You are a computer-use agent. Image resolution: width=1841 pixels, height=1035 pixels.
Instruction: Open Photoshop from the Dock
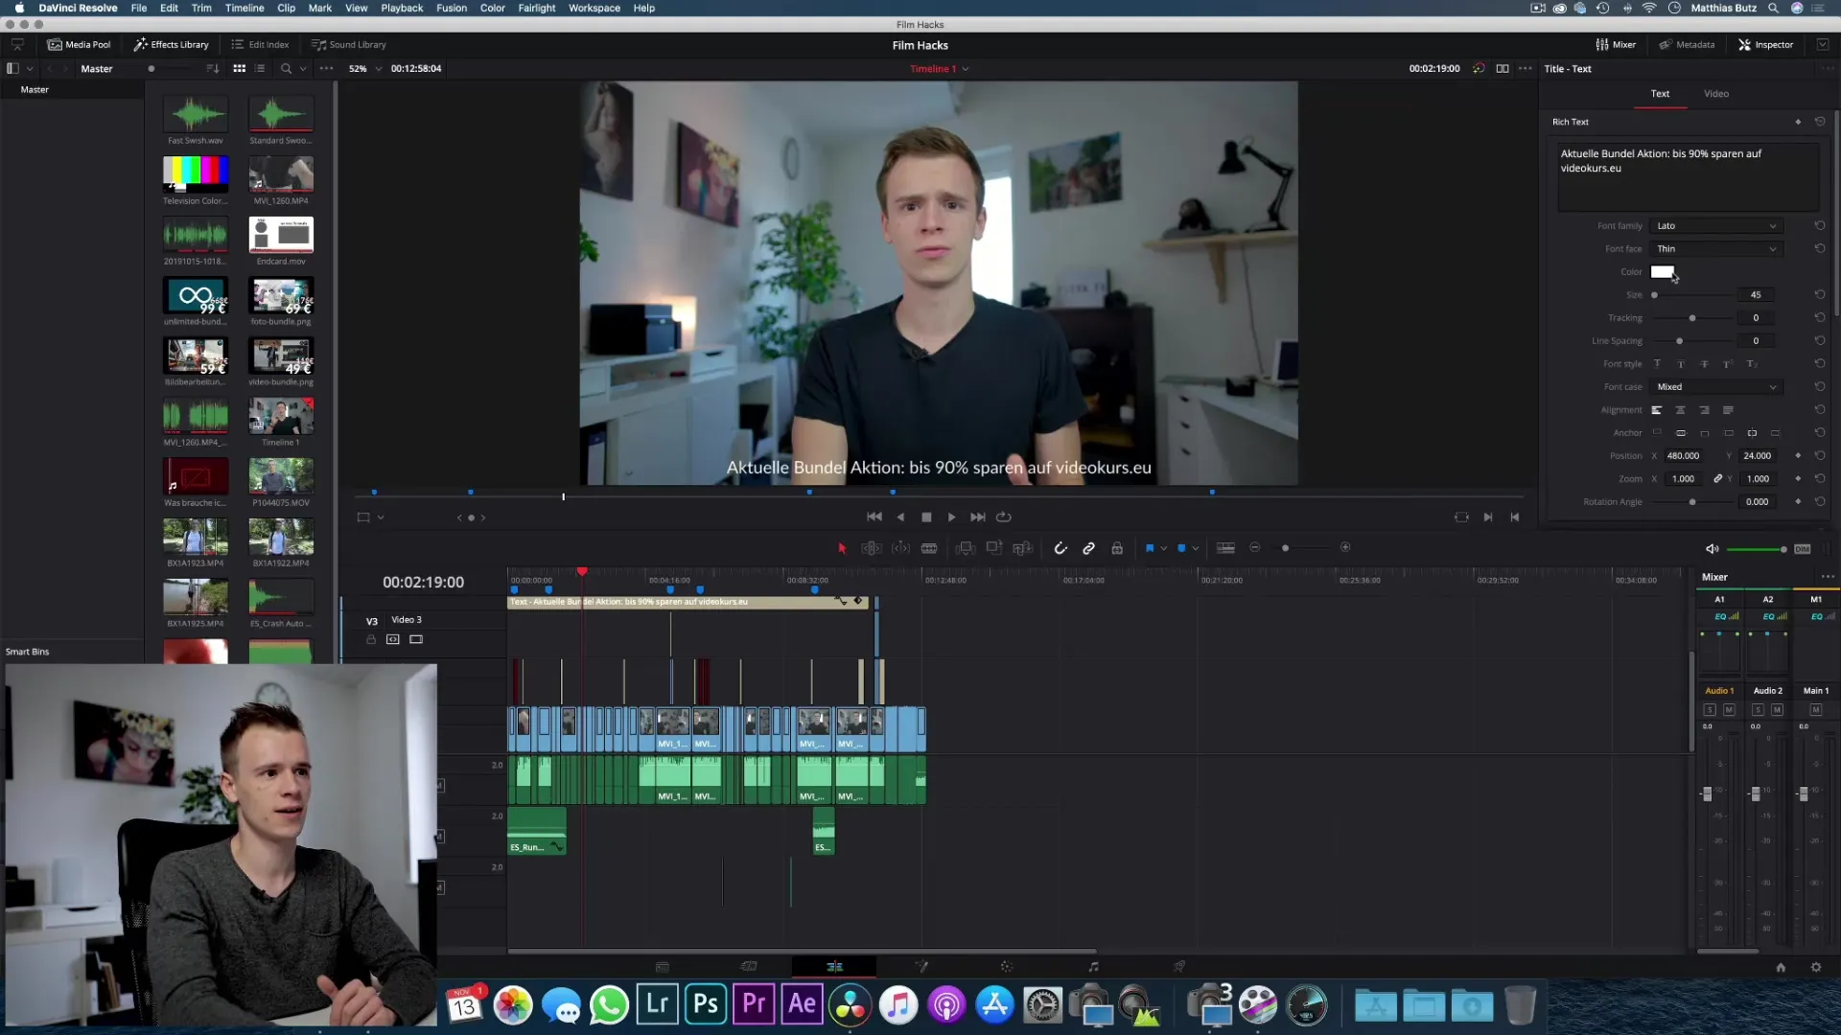(x=706, y=1003)
